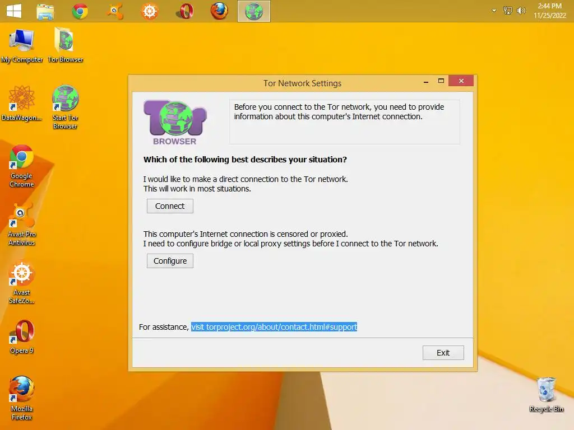Click the Tor Network Settings title bar
The width and height of the screenshot is (574, 430).
point(302,83)
